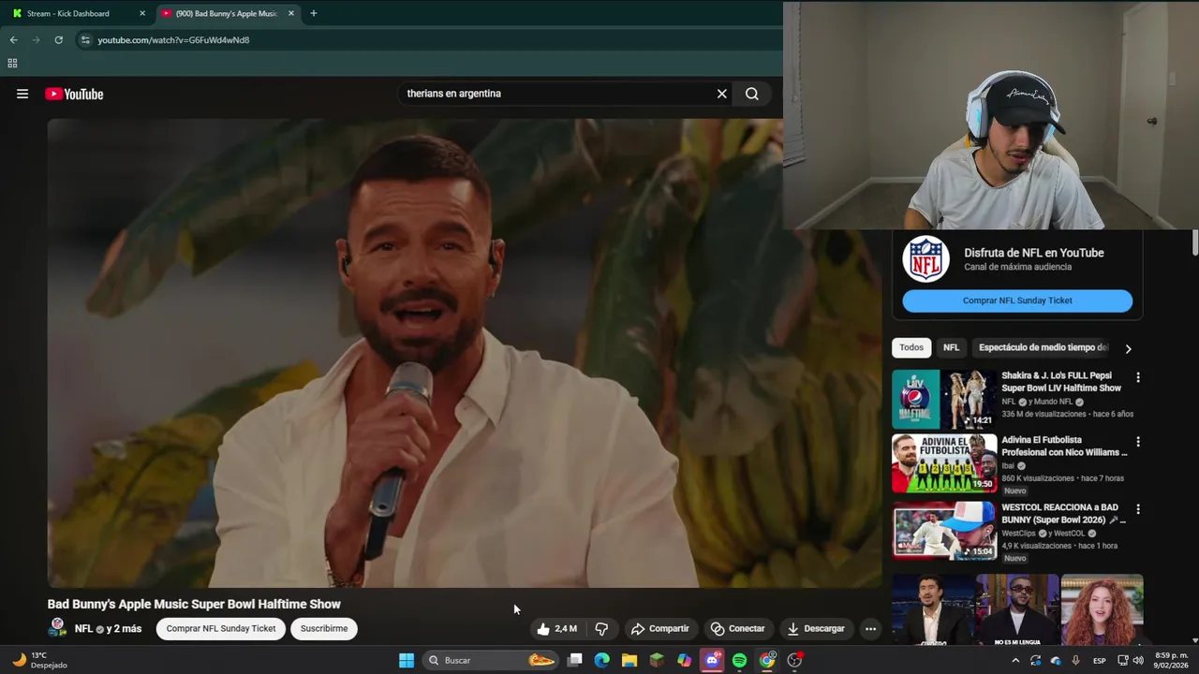Close the Bad Bunny YouTube tab

point(291,13)
